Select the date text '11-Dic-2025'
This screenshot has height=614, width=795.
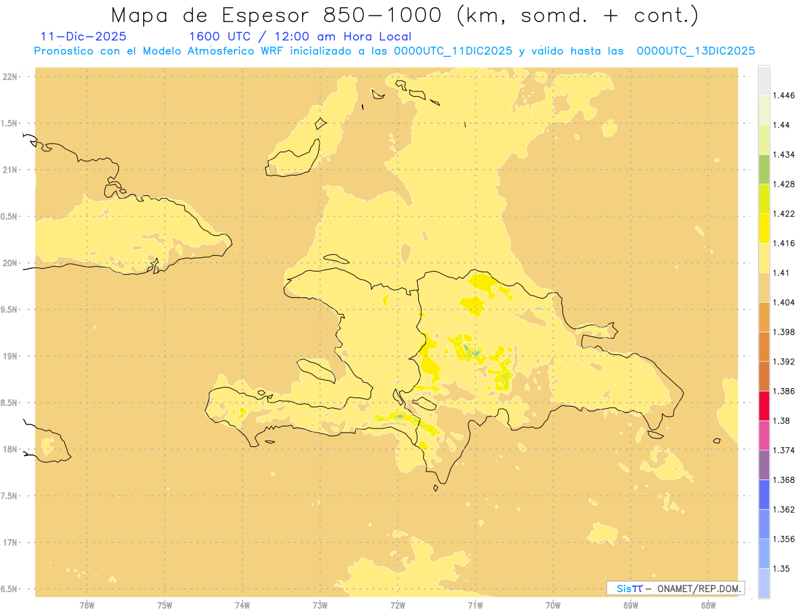click(83, 36)
